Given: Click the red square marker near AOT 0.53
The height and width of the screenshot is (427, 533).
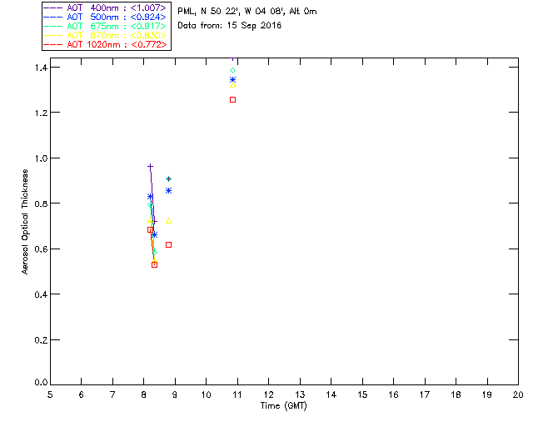Looking at the screenshot, I should tap(154, 265).
